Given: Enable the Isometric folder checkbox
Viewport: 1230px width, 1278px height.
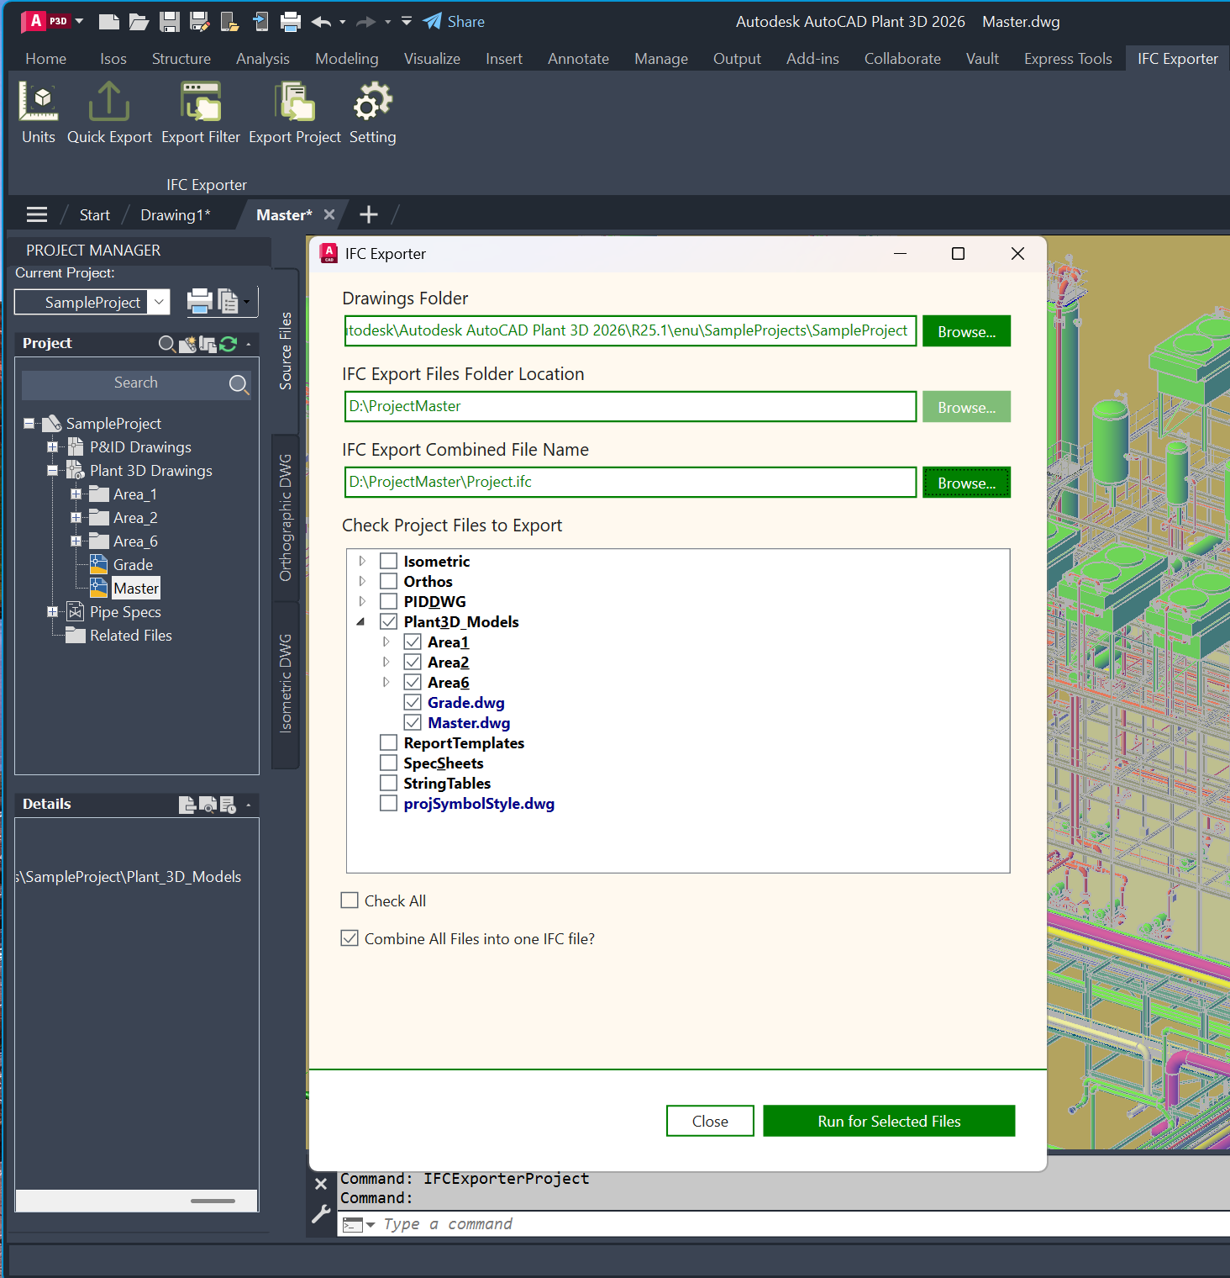Looking at the screenshot, I should 388,561.
